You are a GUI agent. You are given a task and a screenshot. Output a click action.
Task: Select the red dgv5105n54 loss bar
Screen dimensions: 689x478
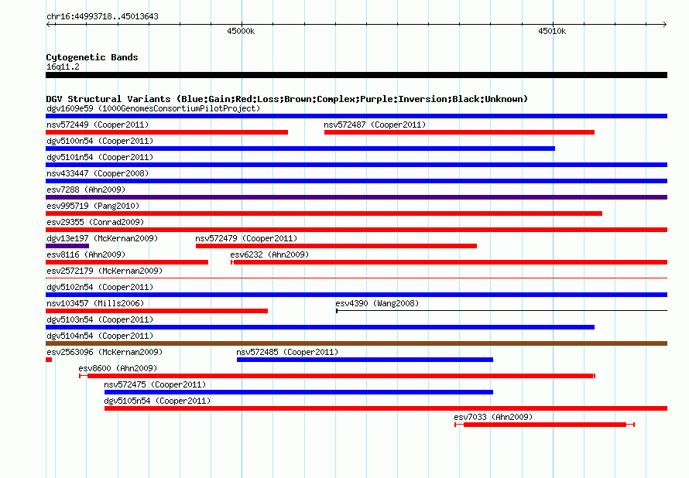point(386,408)
